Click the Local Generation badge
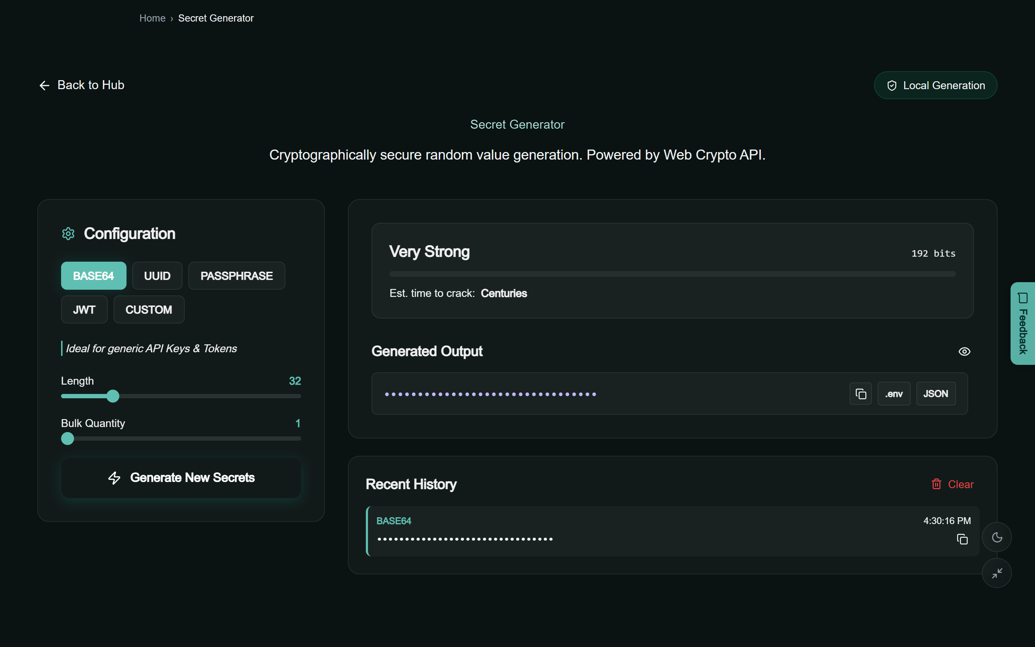Image resolution: width=1035 pixels, height=647 pixels. [935, 85]
